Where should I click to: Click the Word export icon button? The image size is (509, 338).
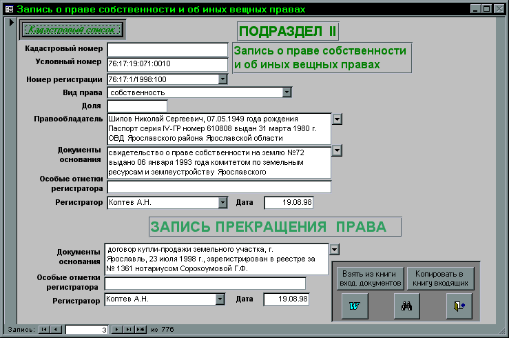[355, 306]
